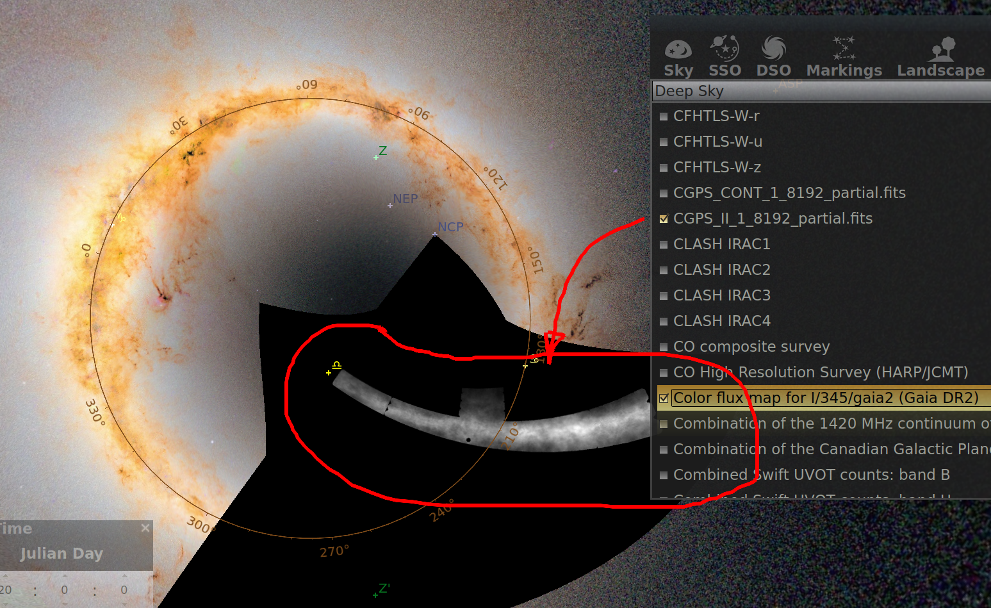The image size is (991, 608).
Task: Toggle Combination of the Canadian Galactic Plane
Action: click(664, 450)
